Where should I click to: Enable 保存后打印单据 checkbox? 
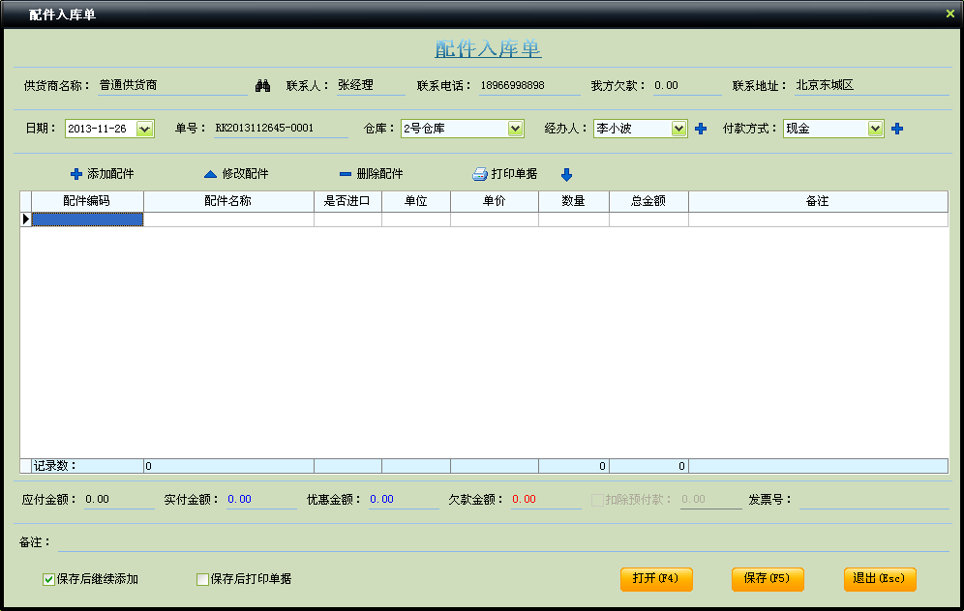click(x=202, y=579)
